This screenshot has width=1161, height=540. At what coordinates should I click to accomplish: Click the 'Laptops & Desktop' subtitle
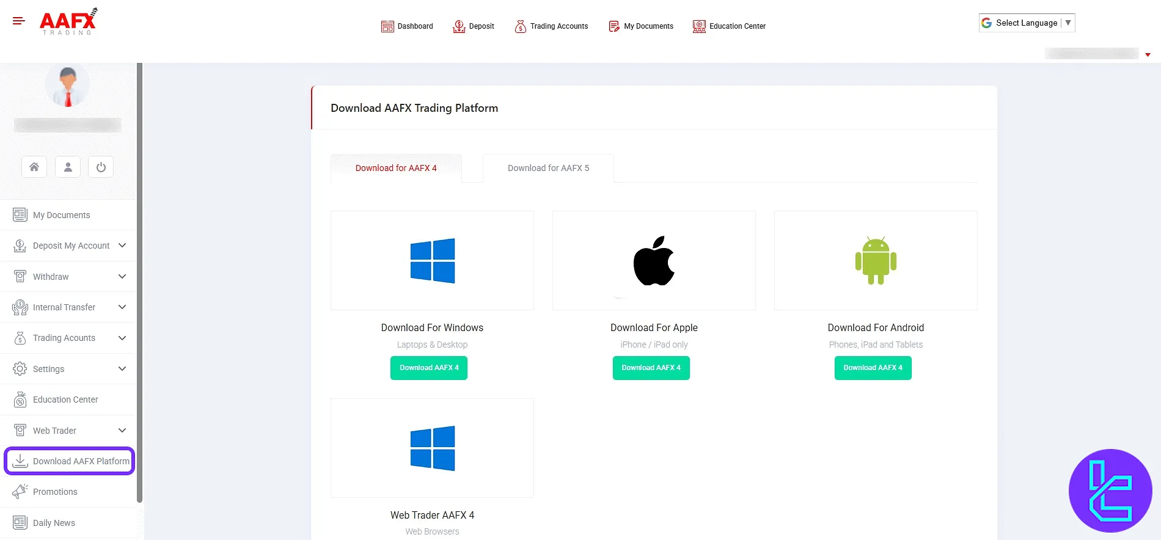point(432,345)
